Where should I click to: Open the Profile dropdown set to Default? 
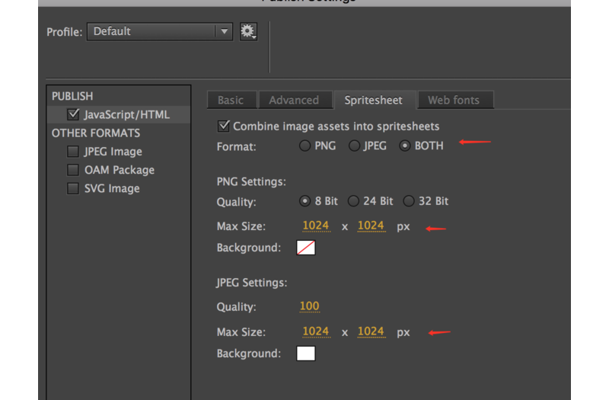point(160,31)
